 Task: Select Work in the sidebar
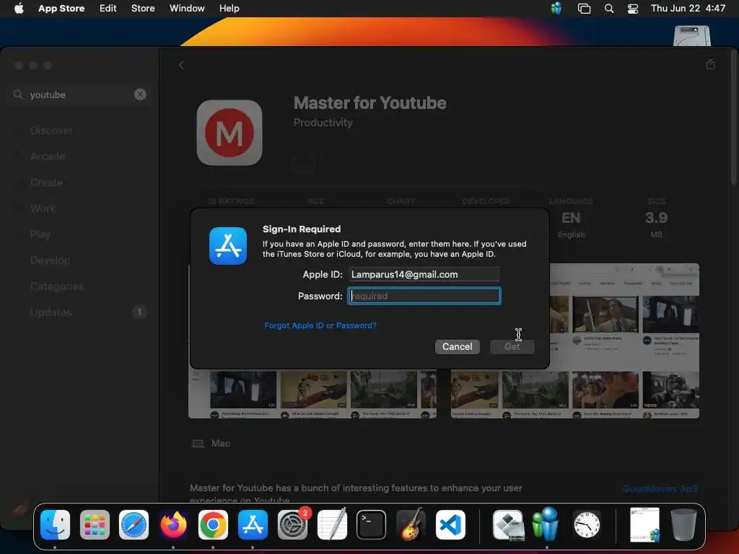tap(43, 208)
